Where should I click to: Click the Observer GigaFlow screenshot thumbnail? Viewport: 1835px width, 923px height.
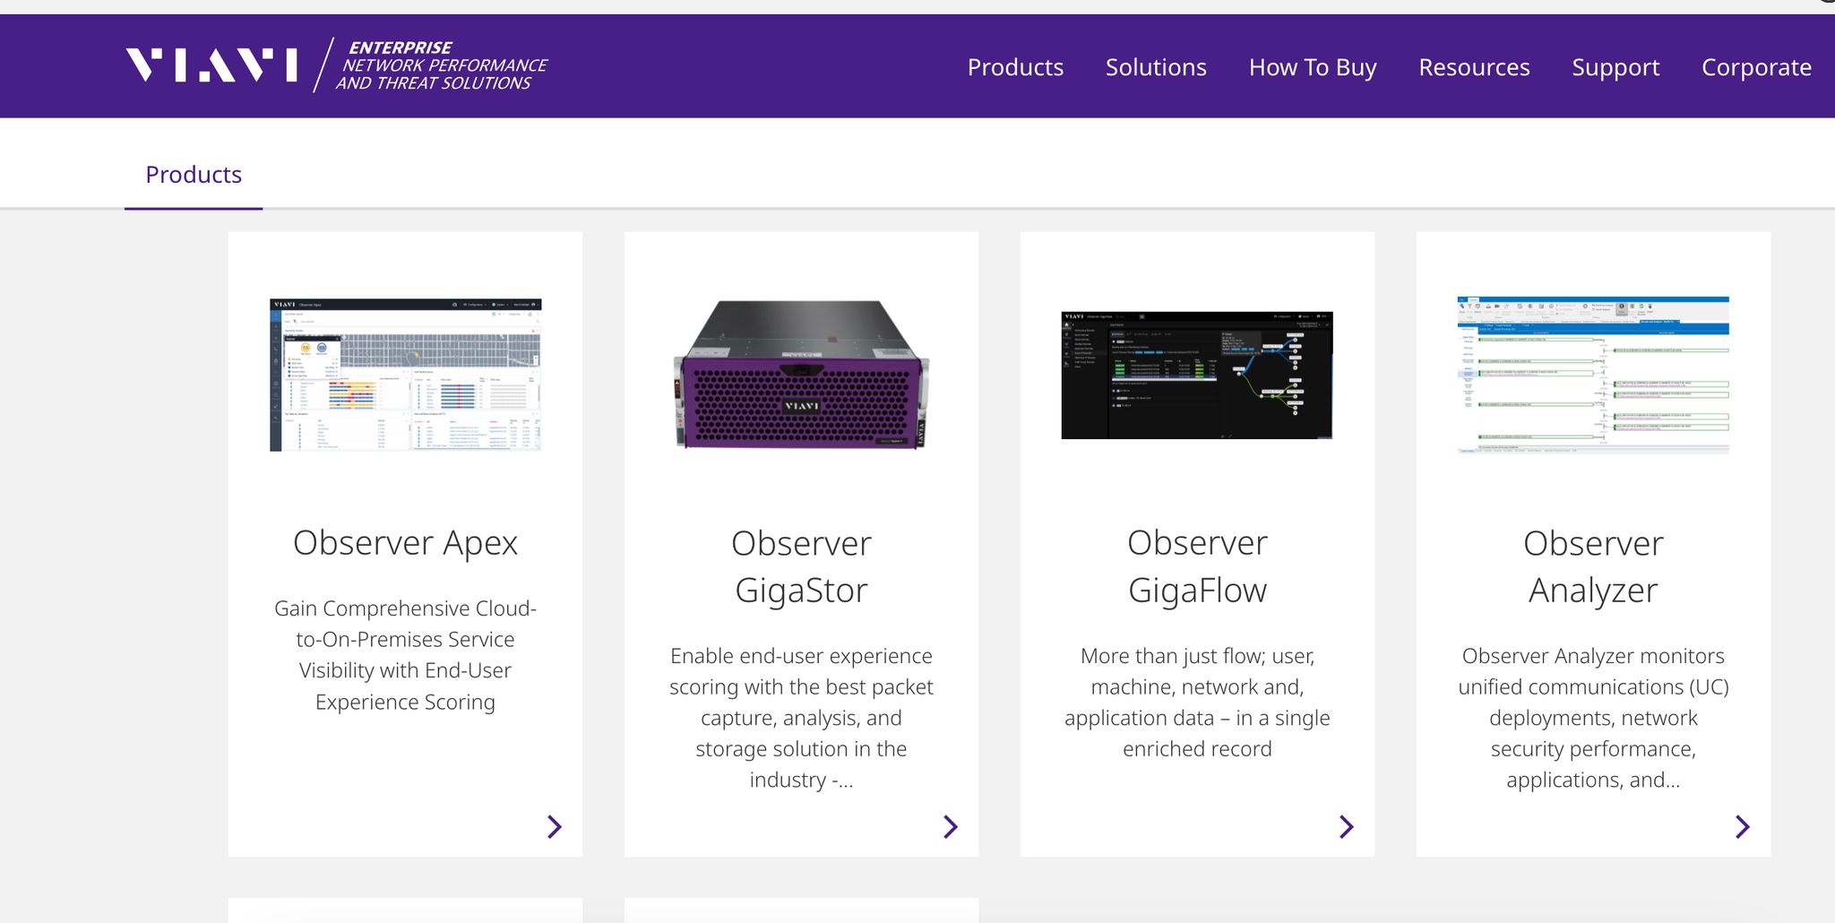tap(1197, 375)
